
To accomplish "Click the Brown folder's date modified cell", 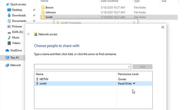I will pyautogui.click(x=113, y=7).
